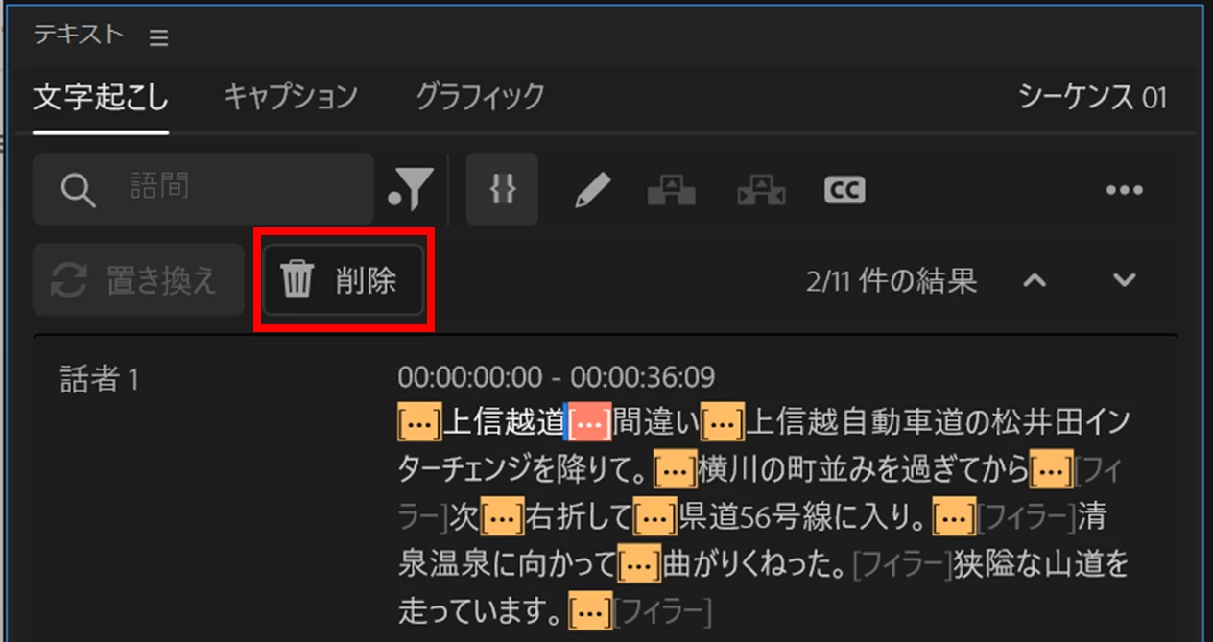Open the three-dots more options menu
The image size is (1213, 642).
coord(1124,190)
